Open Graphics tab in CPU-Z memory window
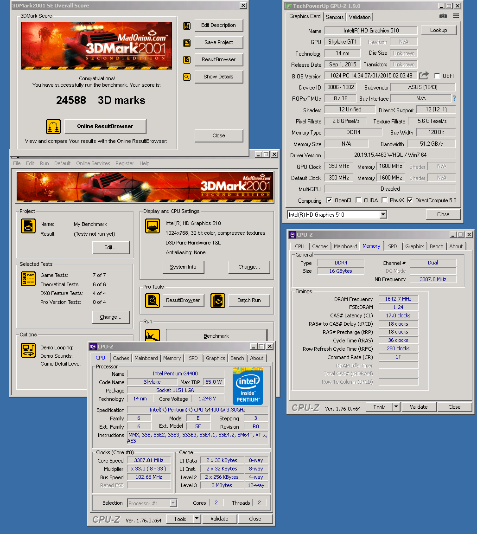477x534 pixels. point(415,246)
